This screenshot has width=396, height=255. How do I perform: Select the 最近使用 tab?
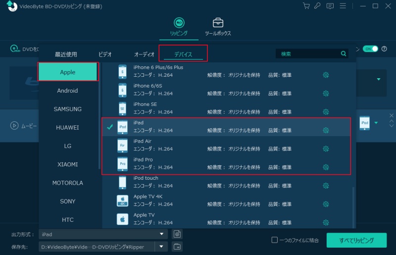pyautogui.click(x=66, y=54)
